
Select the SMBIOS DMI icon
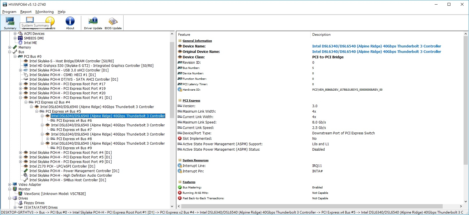20,38
